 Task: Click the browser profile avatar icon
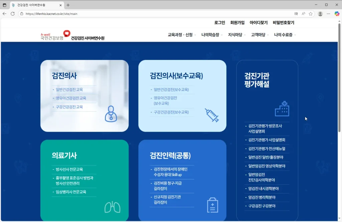[x=320, y=14]
